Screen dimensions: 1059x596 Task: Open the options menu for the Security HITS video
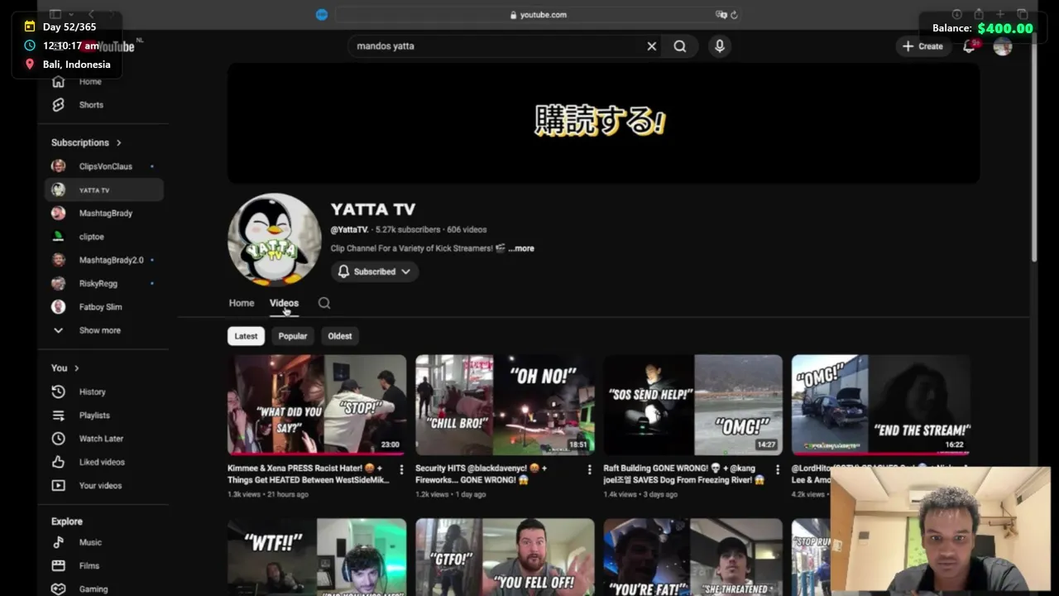[x=589, y=469]
